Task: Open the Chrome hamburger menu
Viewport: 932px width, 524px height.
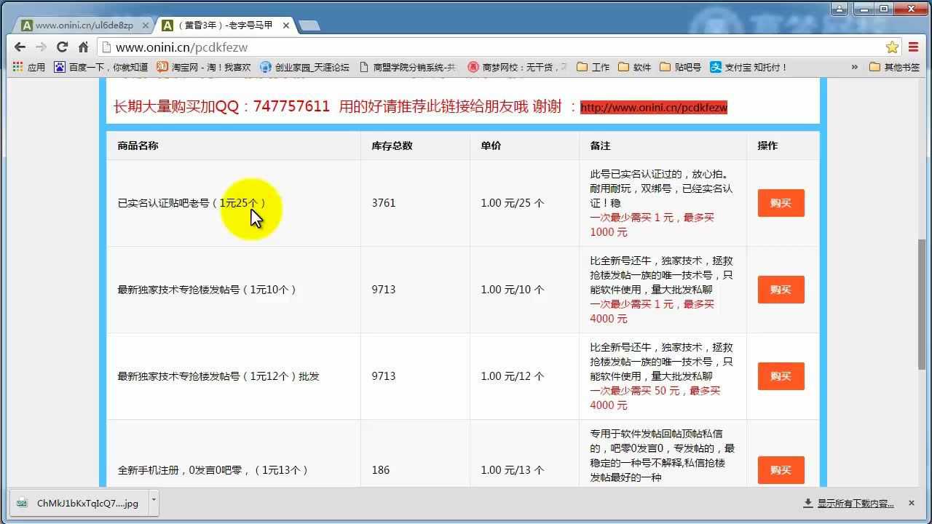Action: 914,47
